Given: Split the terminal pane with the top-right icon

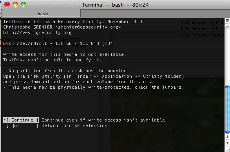Looking at the screenshot, I should click(x=228, y=21).
